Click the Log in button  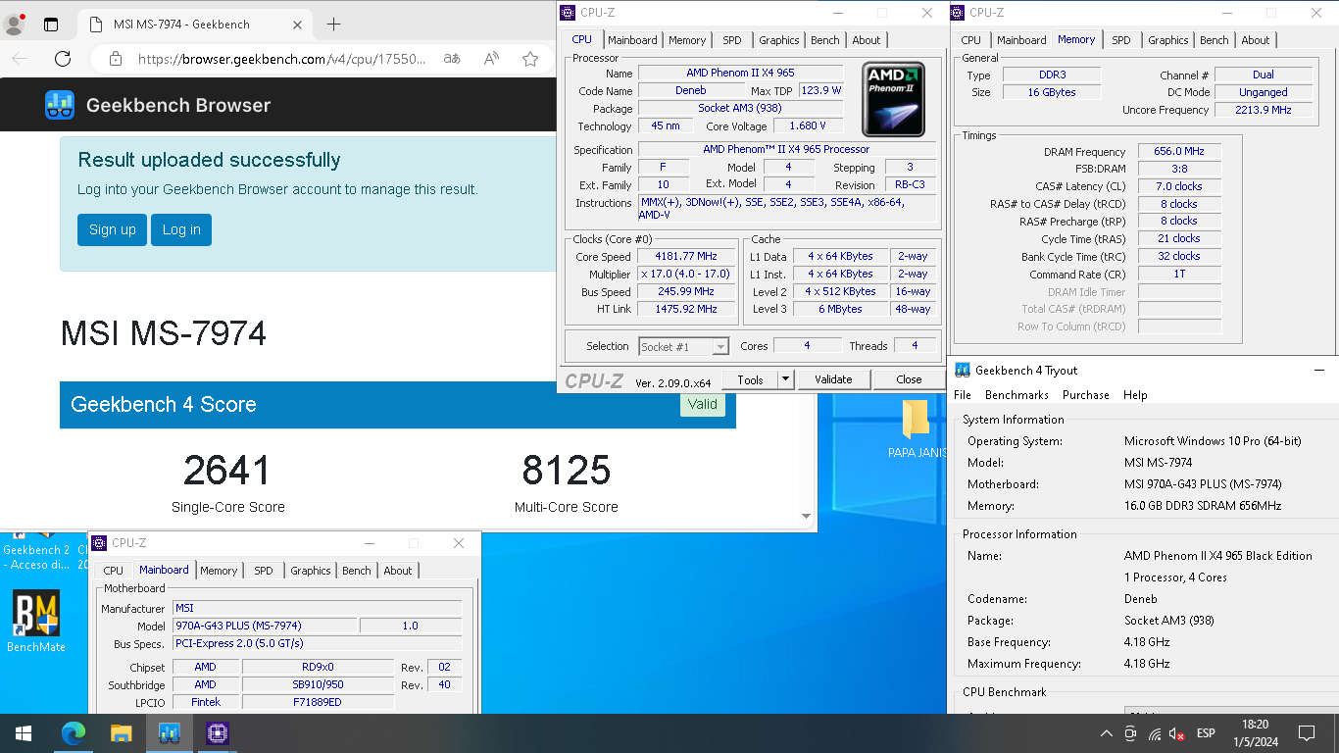click(x=181, y=229)
